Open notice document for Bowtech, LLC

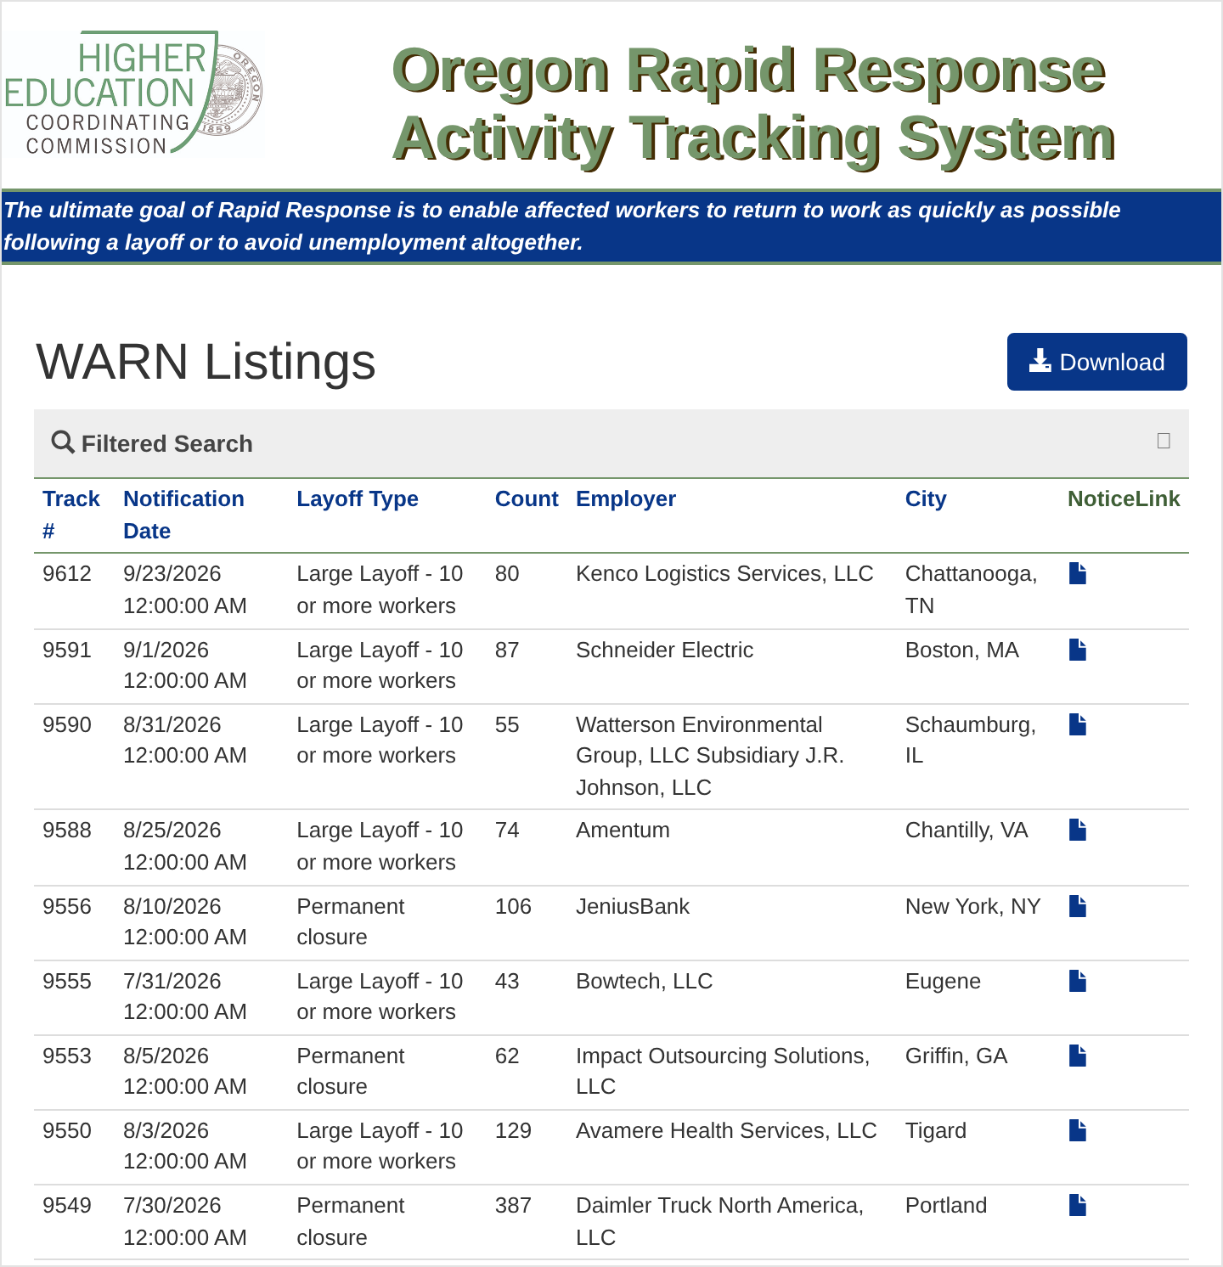point(1078,981)
